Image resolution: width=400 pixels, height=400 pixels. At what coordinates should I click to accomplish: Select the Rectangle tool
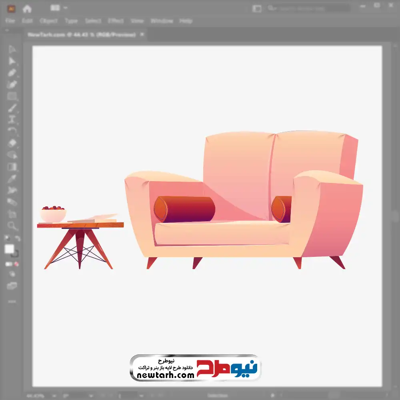pos(12,96)
